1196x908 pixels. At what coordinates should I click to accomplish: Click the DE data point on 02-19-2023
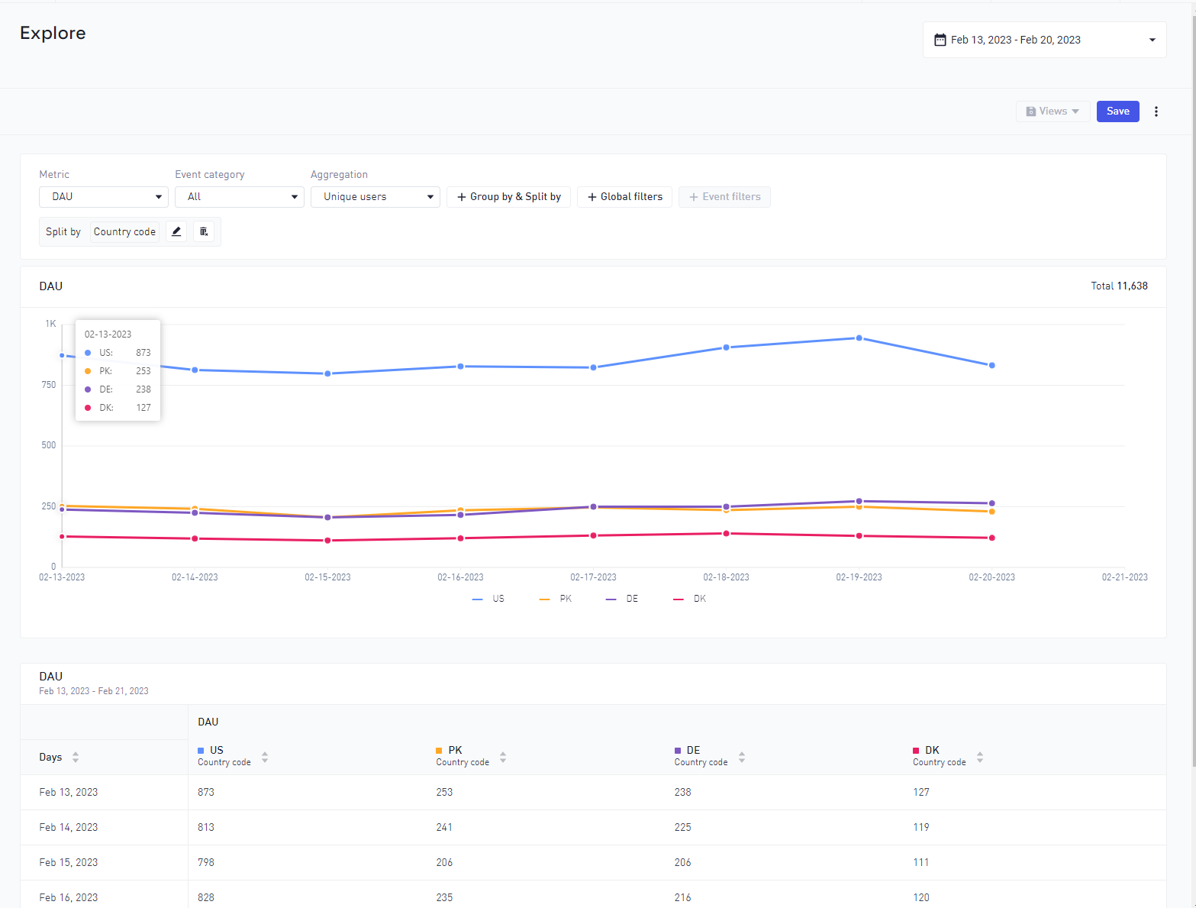pos(859,501)
